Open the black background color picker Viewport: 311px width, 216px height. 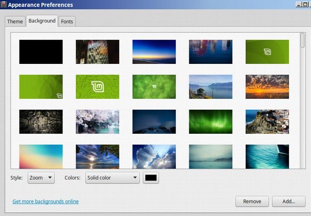[151, 178]
